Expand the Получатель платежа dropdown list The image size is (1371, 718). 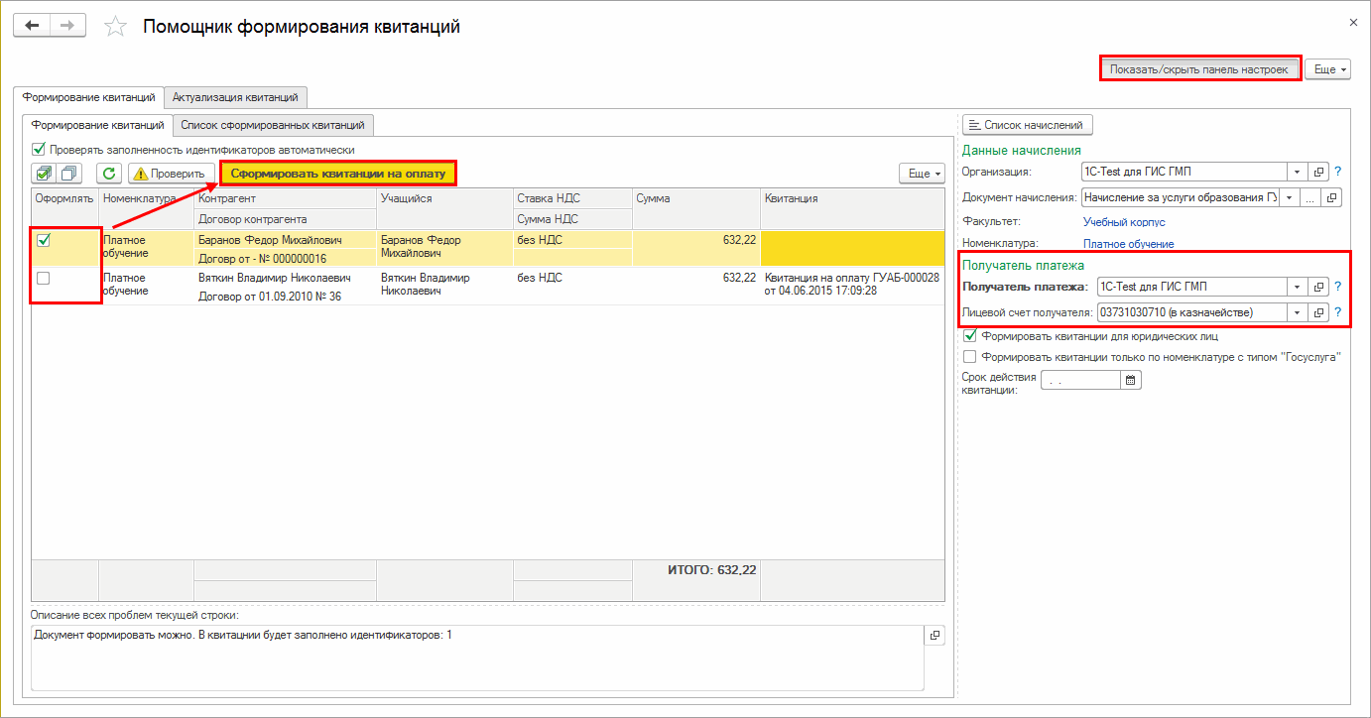pyautogui.click(x=1298, y=287)
